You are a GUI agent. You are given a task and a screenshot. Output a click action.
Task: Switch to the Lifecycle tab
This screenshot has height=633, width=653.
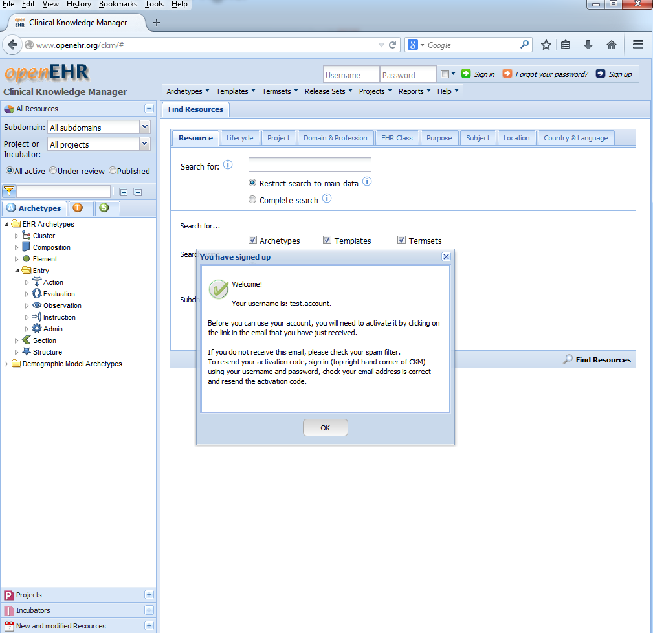[x=239, y=138]
